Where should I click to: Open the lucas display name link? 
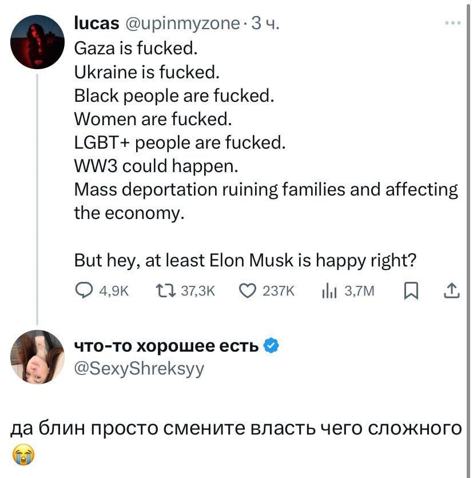pyautogui.click(x=97, y=23)
